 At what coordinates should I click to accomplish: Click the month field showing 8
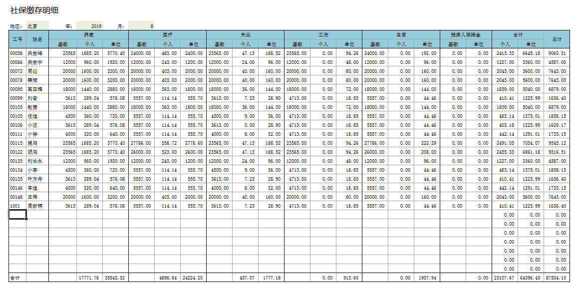(141, 25)
